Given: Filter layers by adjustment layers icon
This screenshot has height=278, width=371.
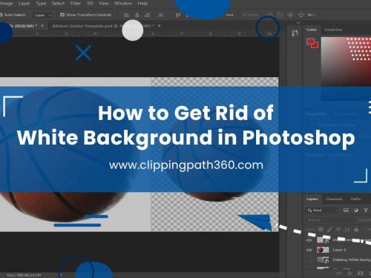Looking at the screenshot, I should click(x=356, y=211).
